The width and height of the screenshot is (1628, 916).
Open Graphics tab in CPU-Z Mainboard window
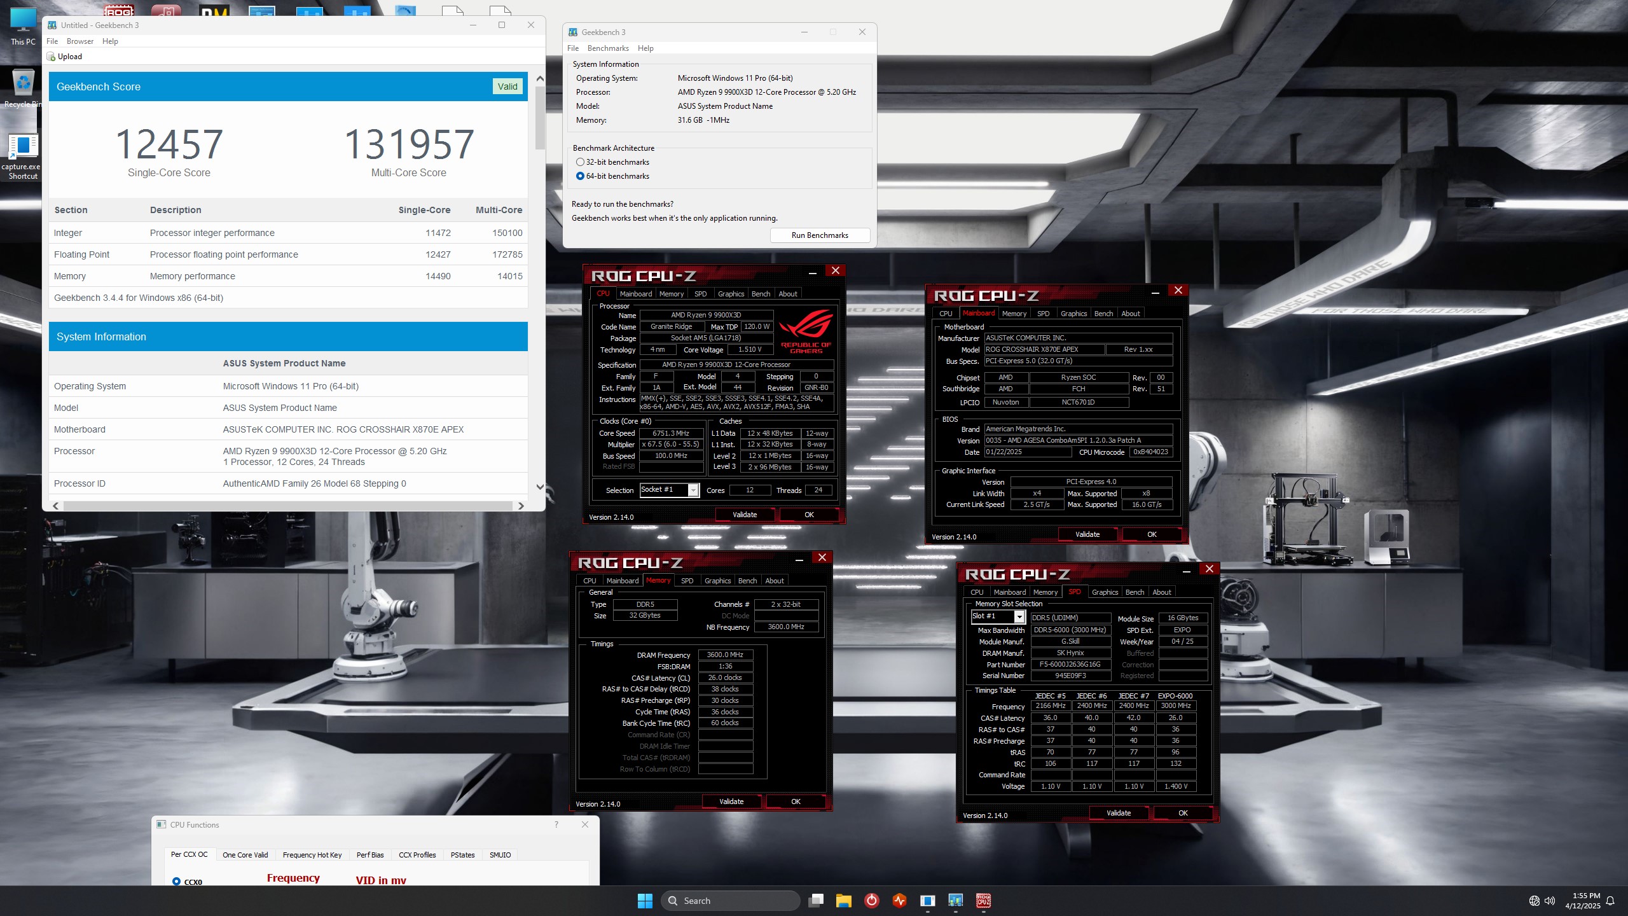[1074, 314]
